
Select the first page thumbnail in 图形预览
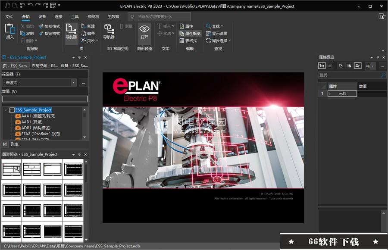[x=11, y=169]
